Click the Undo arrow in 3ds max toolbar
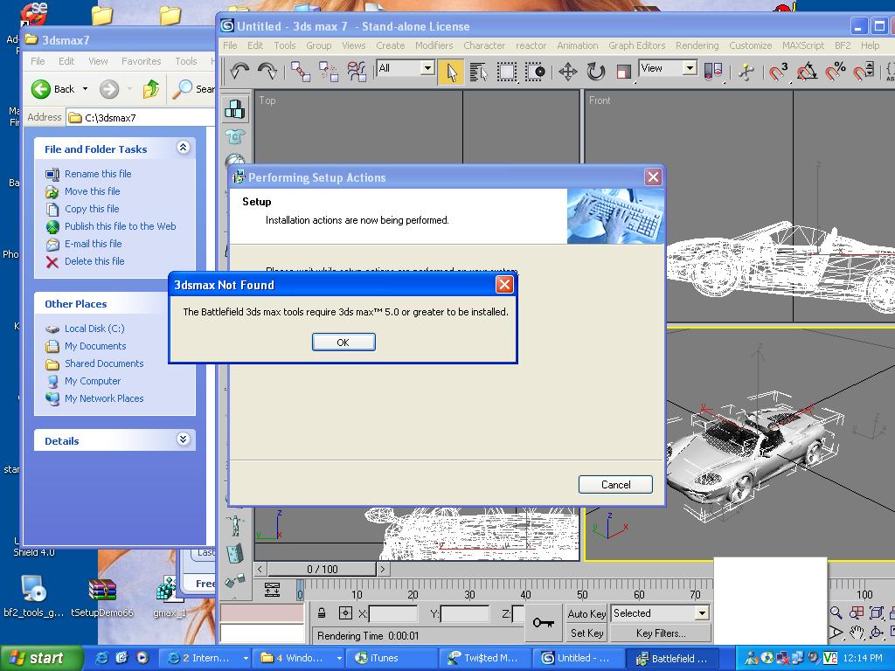The image size is (895, 671). pos(239,72)
